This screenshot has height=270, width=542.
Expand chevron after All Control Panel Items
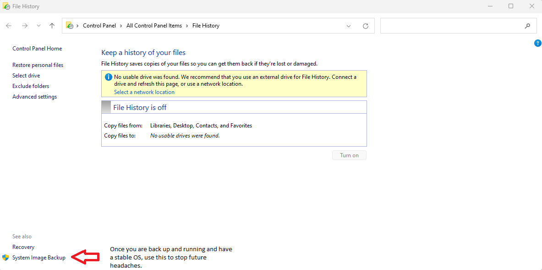coord(187,26)
